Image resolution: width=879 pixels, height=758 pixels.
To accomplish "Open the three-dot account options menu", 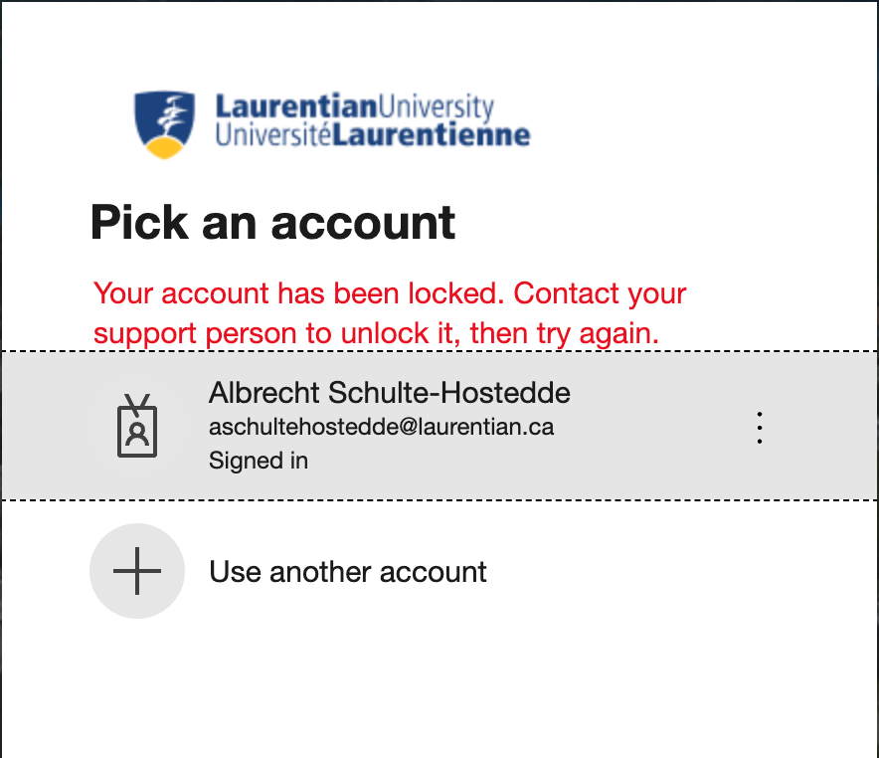I will pos(760,426).
